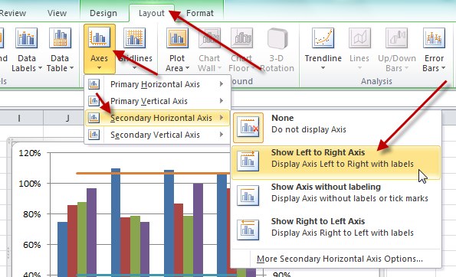This screenshot has height=277, width=456.
Task: Switch to the Format tab
Action: point(200,13)
